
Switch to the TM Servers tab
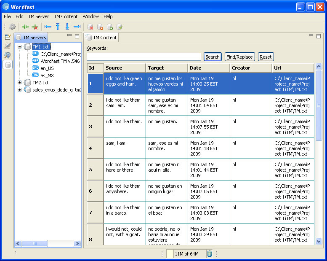point(31,38)
